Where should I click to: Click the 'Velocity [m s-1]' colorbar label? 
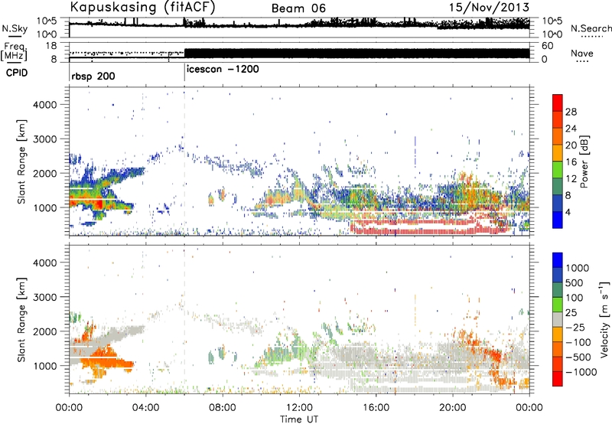(x=604, y=319)
